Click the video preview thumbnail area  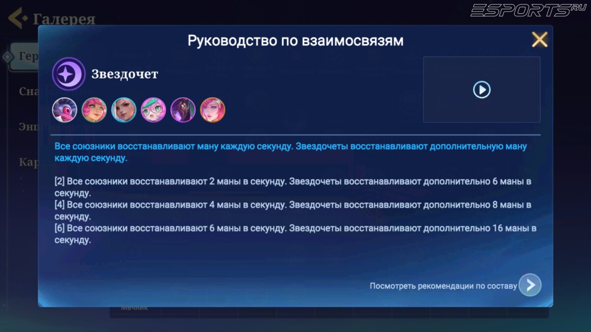pyautogui.click(x=482, y=90)
